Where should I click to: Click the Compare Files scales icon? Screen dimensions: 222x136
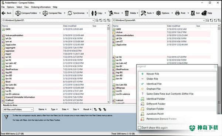coord(45,13)
